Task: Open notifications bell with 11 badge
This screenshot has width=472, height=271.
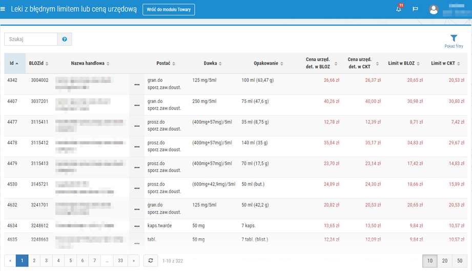Action: (x=399, y=8)
